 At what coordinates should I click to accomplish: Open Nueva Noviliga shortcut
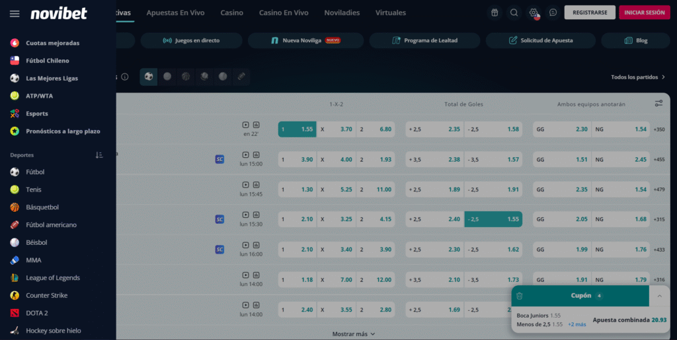coord(305,40)
